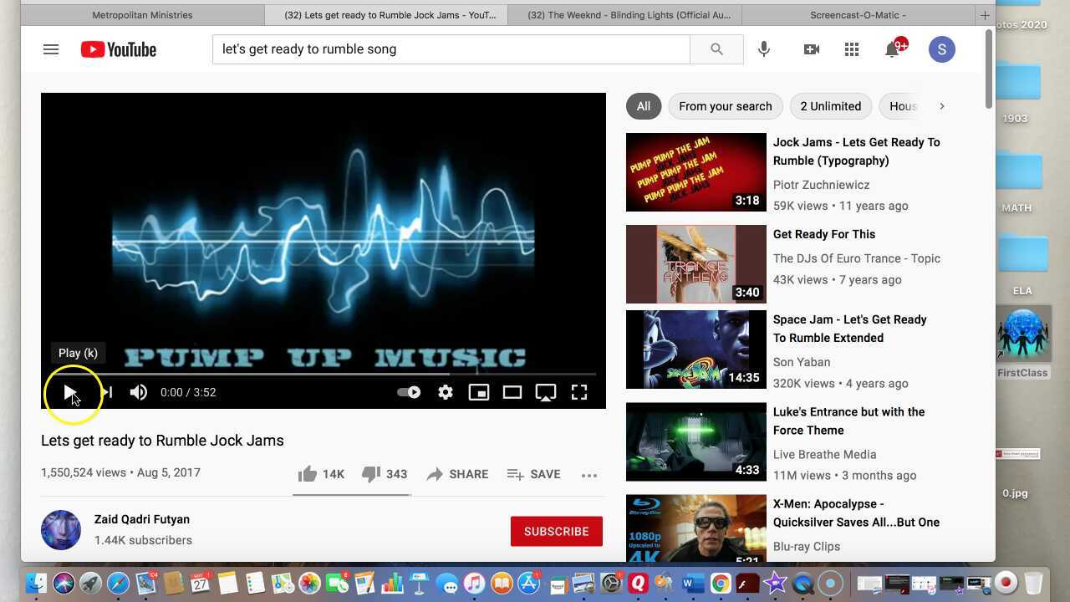1070x602 pixels.
Task: Subscribe to Zaid Qadri Futyan
Action: [557, 532]
